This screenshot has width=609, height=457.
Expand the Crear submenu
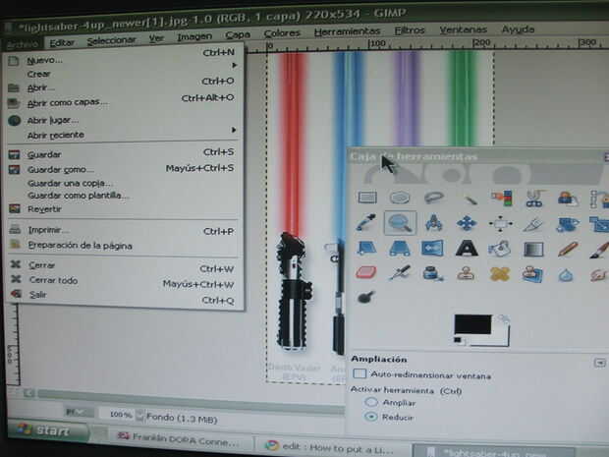pyautogui.click(x=123, y=73)
